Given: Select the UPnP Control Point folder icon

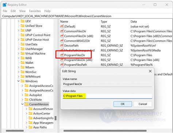Looking at the screenshot, I should coord(23,35).
